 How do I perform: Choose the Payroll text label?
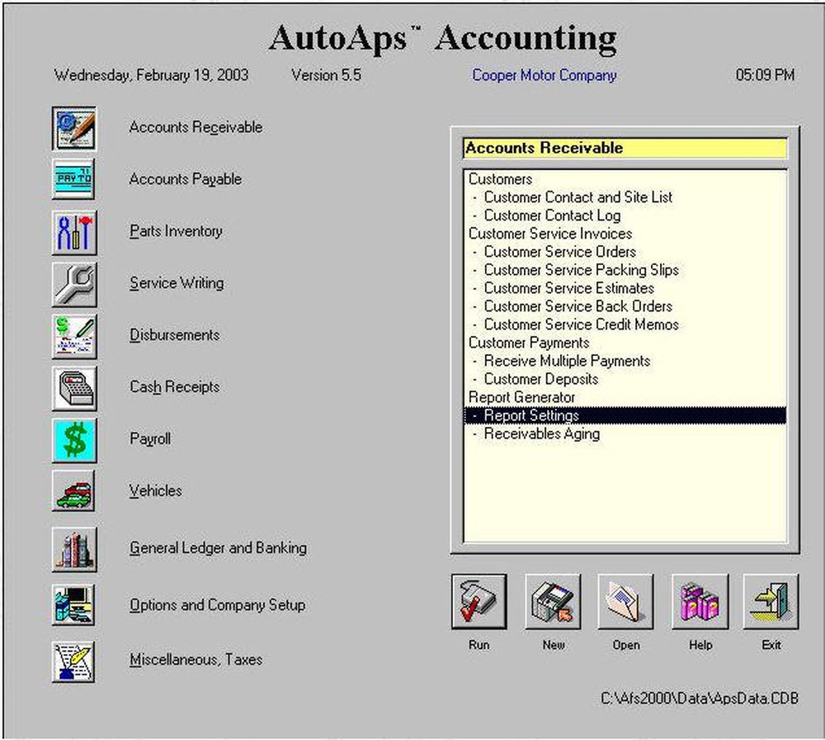(x=150, y=439)
